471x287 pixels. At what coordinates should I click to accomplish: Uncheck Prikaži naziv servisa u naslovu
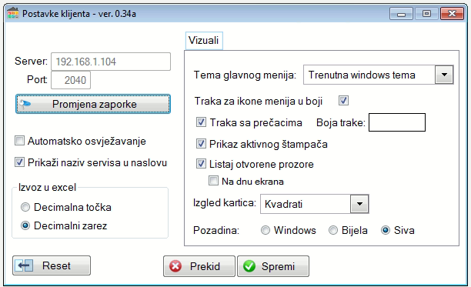[19, 162]
